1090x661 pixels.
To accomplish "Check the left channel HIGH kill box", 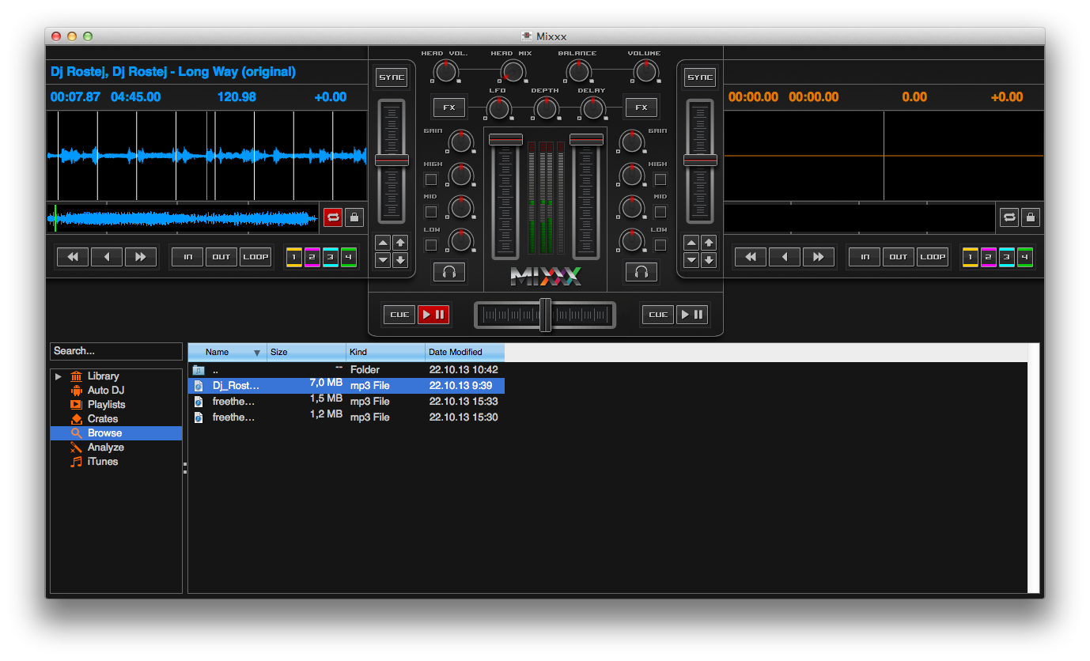I will [x=431, y=179].
